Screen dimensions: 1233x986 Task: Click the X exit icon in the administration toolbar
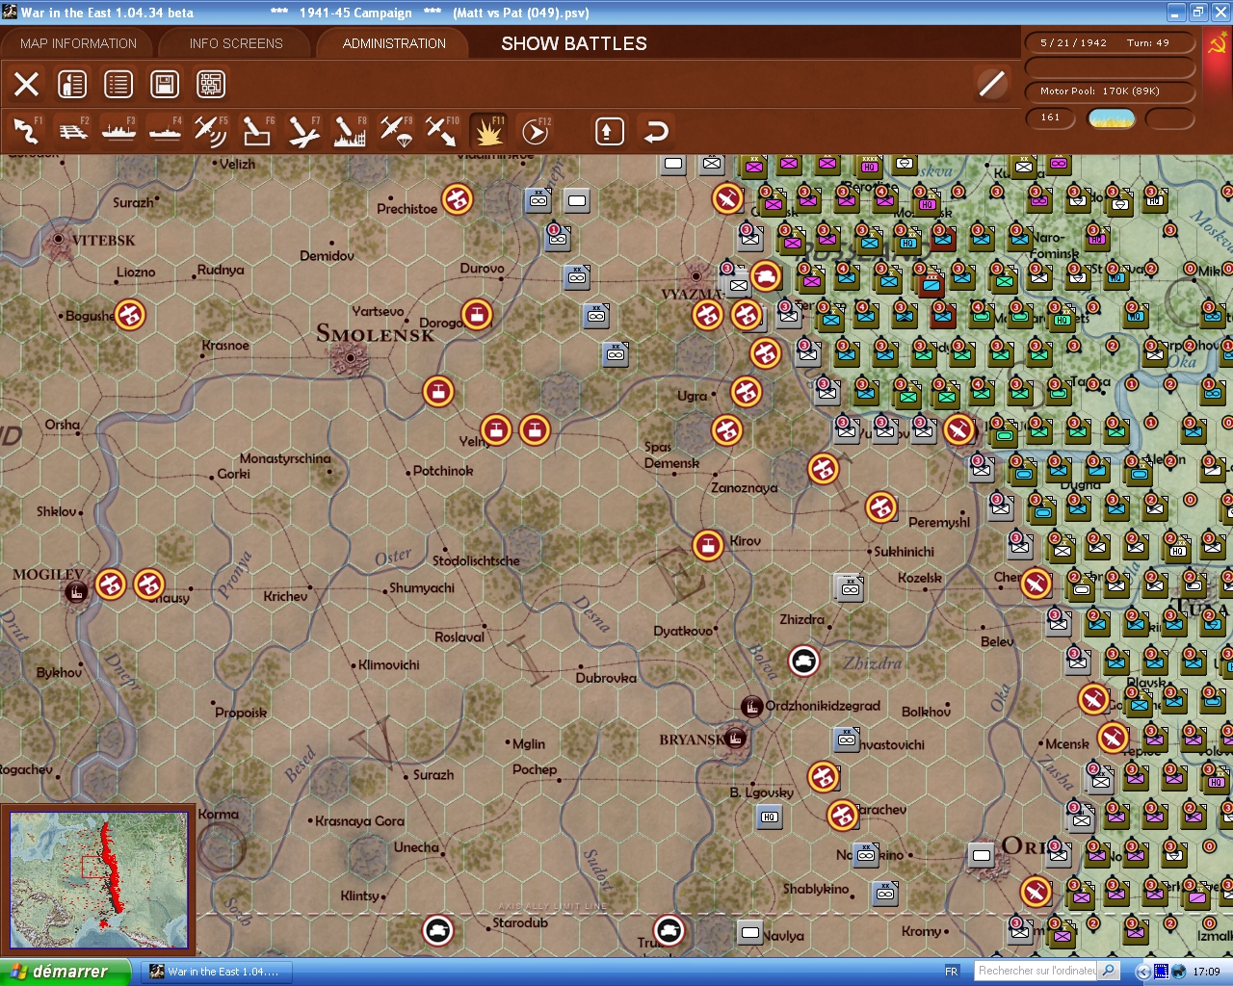click(x=27, y=85)
